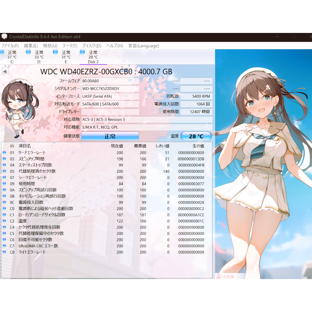Click status icon of row C8 ライトエラーレート
The width and height of the screenshot is (312, 312).
4,252
